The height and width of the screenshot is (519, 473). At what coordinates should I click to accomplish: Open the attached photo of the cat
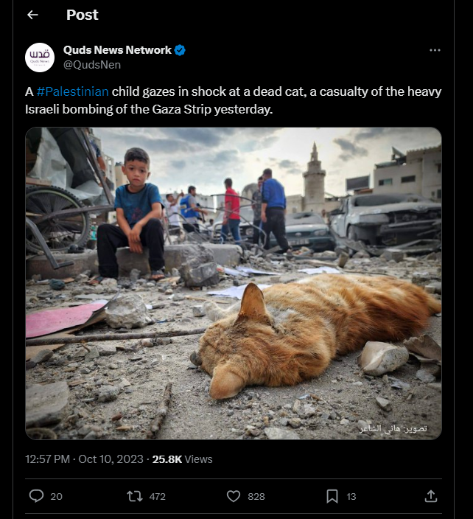234,283
